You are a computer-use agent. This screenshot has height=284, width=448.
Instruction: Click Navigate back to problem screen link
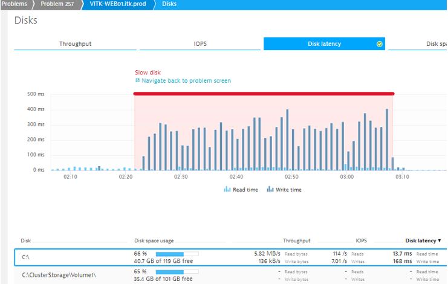[186, 81]
